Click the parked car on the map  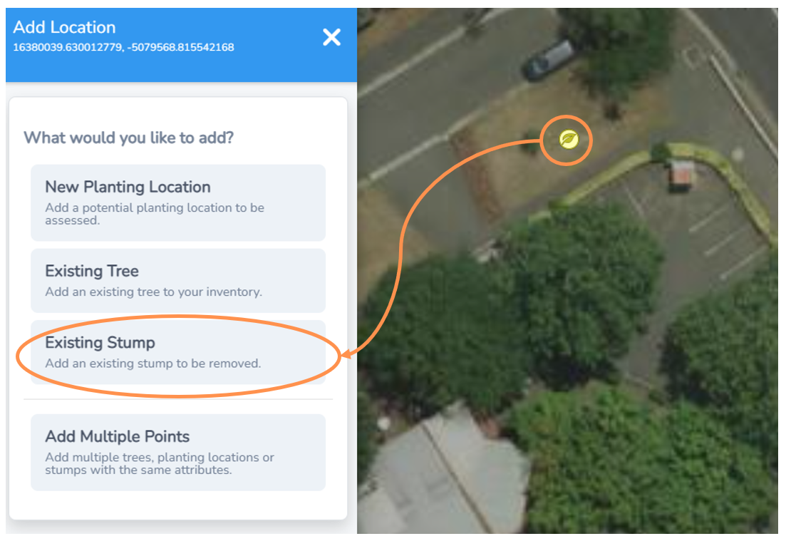(548, 60)
